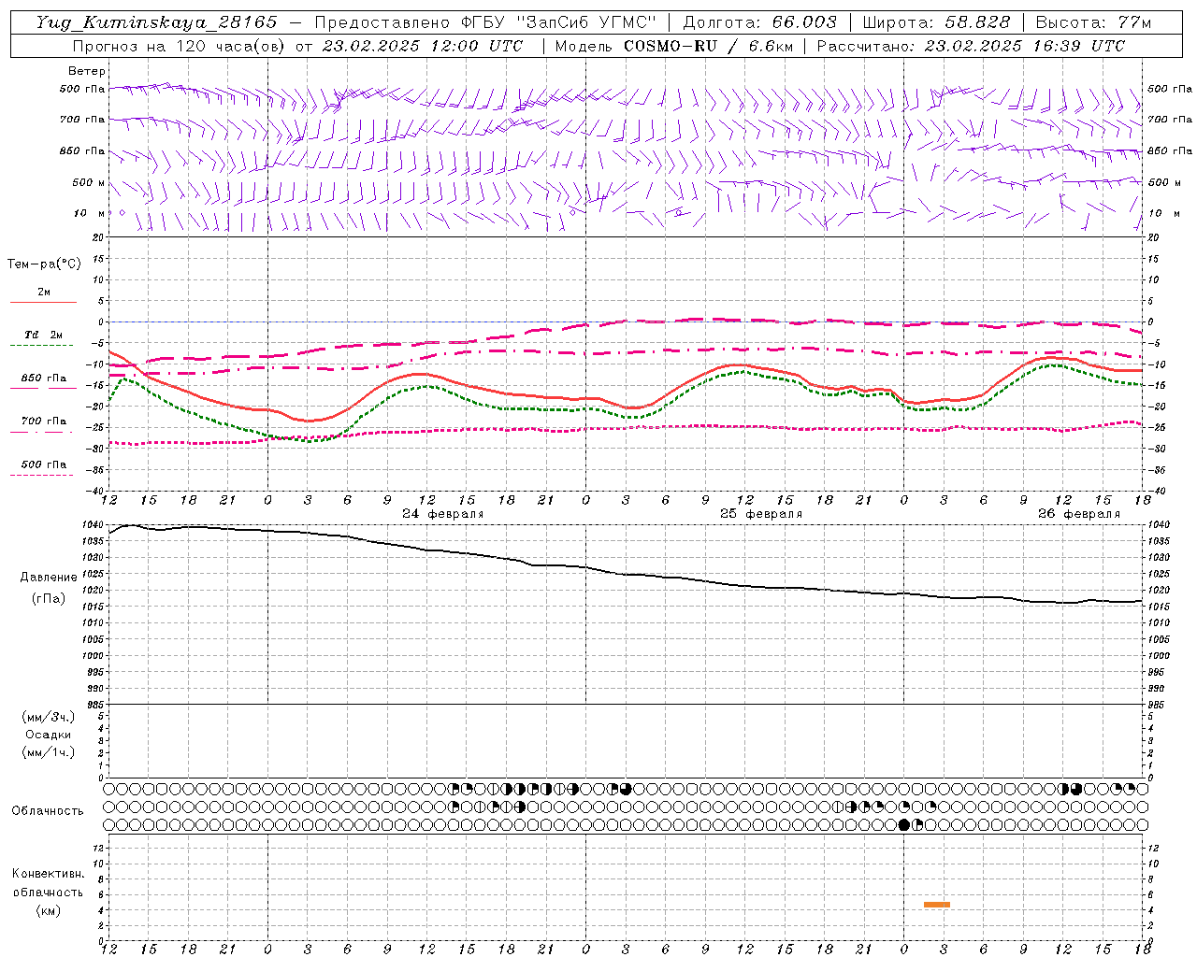Click the 24 февраля date label

click(443, 514)
